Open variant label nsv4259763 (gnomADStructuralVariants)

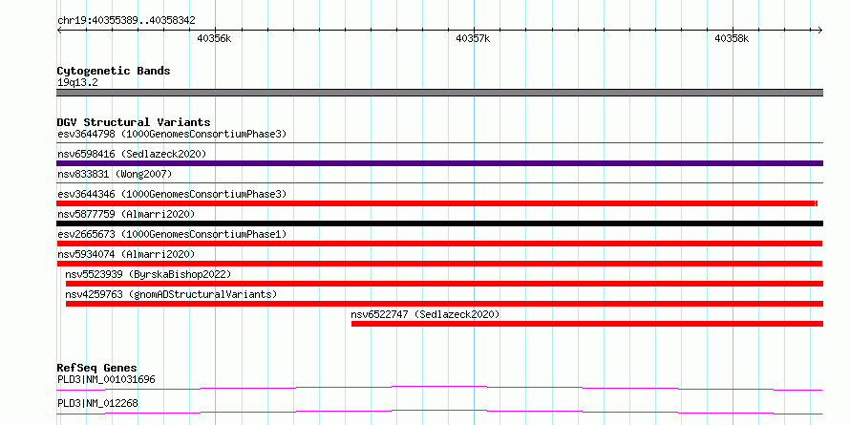click(171, 294)
